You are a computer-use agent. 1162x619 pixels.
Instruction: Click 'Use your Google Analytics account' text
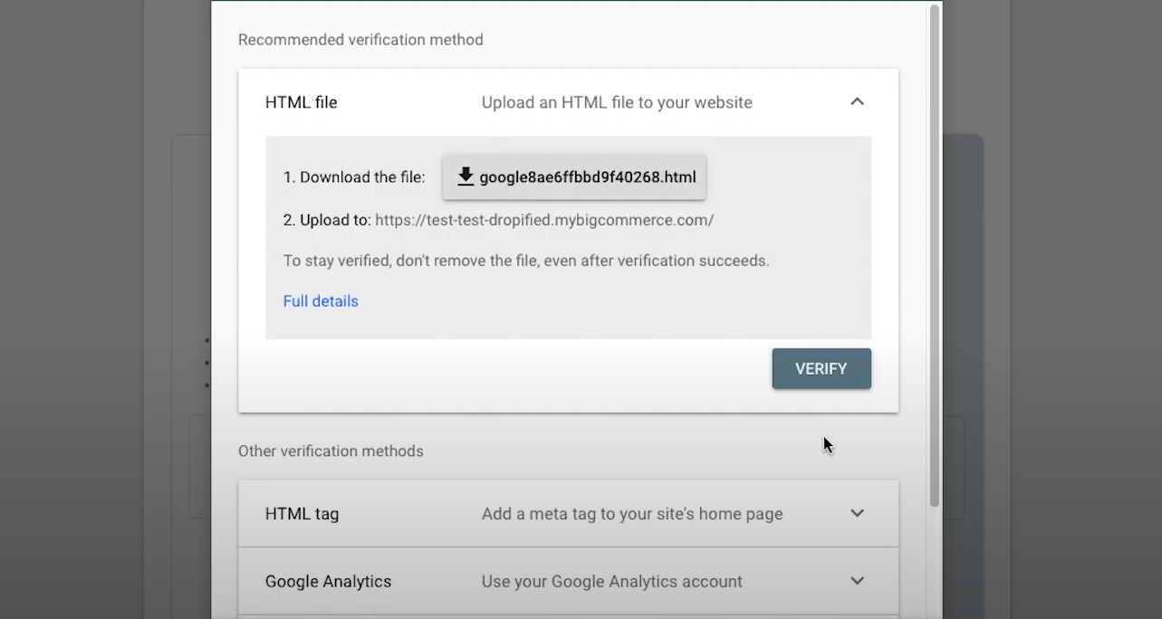pos(612,582)
